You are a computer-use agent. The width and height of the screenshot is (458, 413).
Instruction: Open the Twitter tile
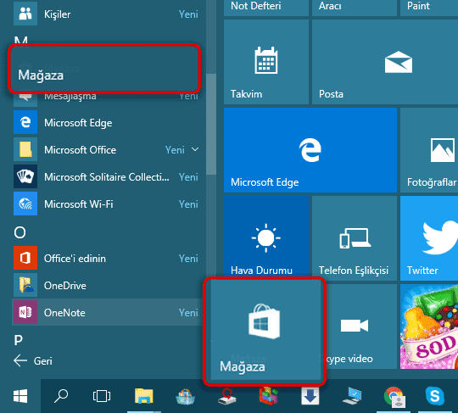pos(429,238)
